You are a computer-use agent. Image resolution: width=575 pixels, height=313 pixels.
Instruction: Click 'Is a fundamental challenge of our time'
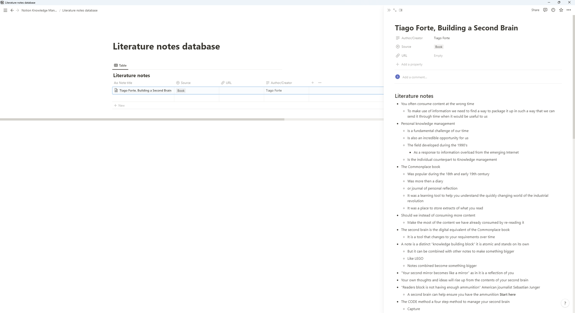pos(438,131)
